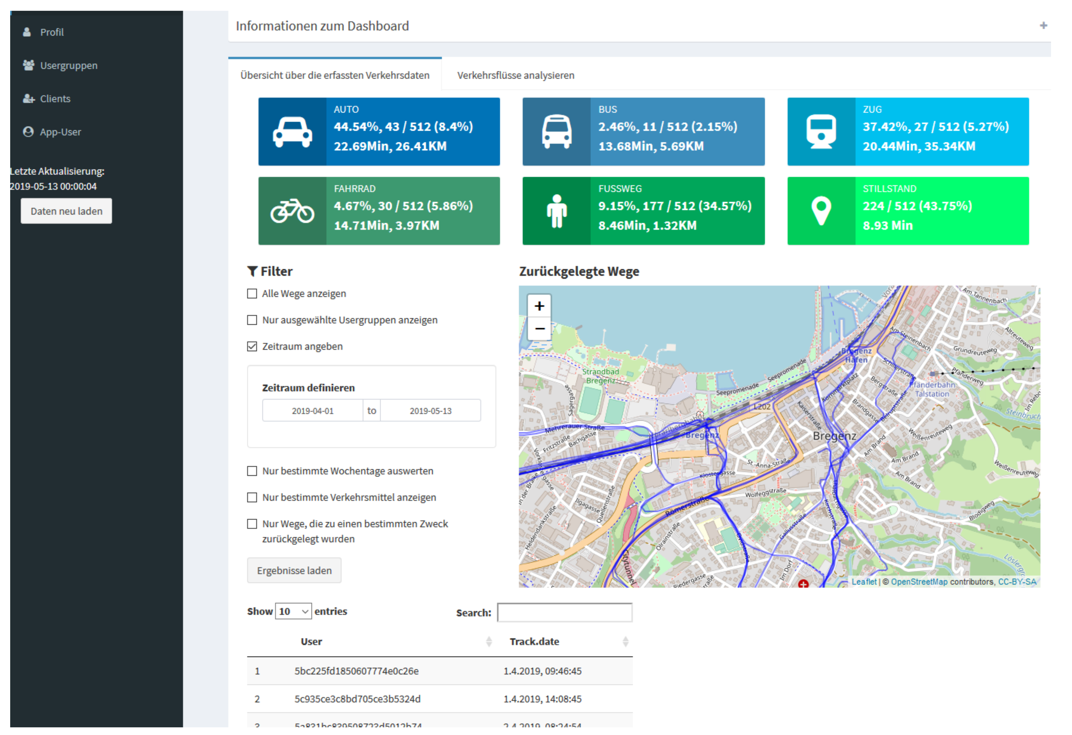Sort table by Track.date column
Viewport: 1072px width, 735px height.
(565, 642)
